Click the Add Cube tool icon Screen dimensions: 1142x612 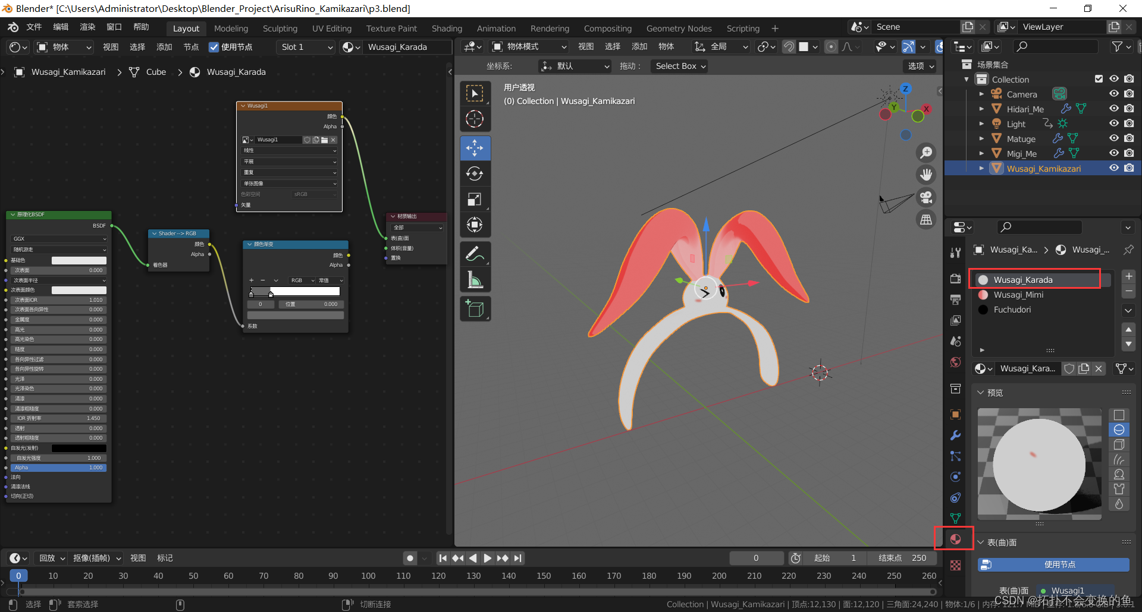(x=475, y=309)
